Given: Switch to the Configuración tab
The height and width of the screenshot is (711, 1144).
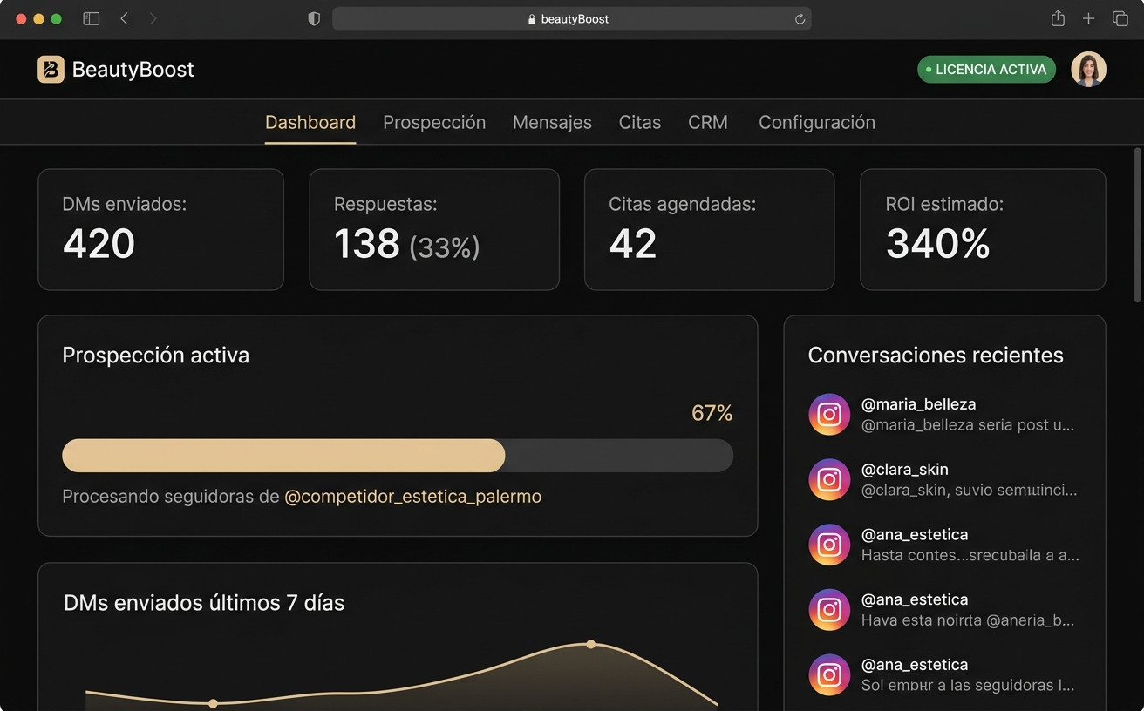Looking at the screenshot, I should coord(817,123).
